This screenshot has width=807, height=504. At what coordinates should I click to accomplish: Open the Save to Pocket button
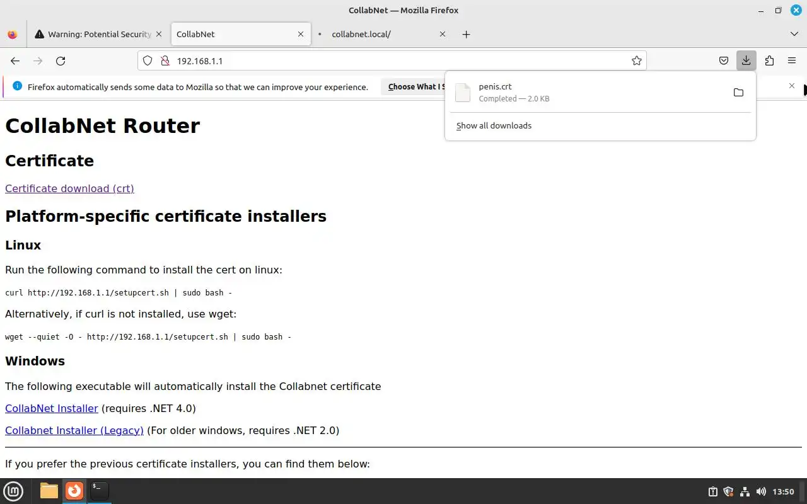(724, 60)
